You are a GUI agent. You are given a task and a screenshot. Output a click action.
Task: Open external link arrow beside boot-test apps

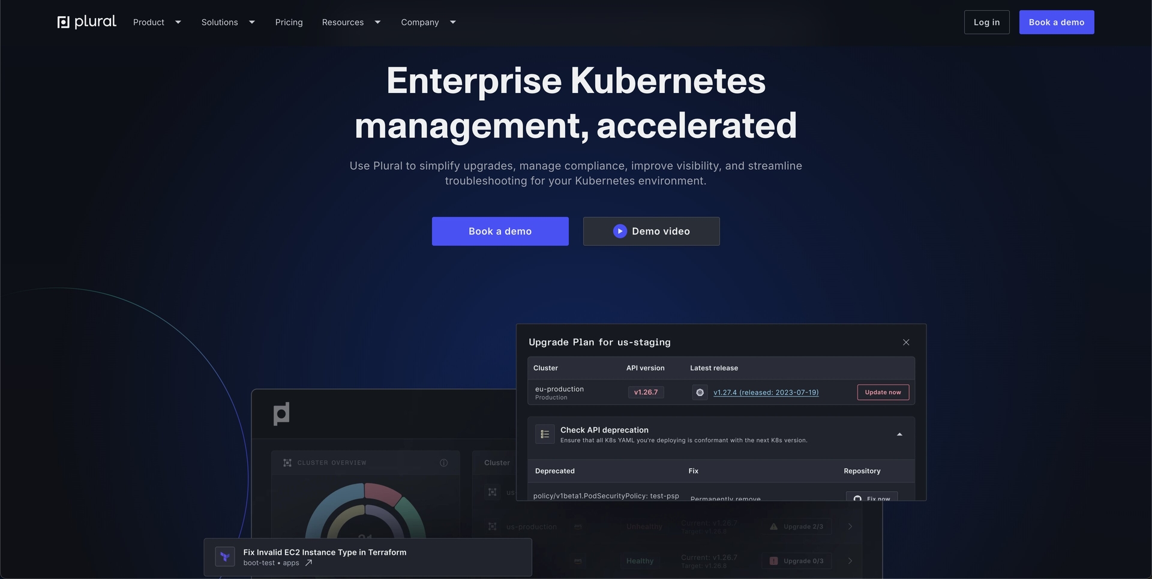pyautogui.click(x=308, y=563)
